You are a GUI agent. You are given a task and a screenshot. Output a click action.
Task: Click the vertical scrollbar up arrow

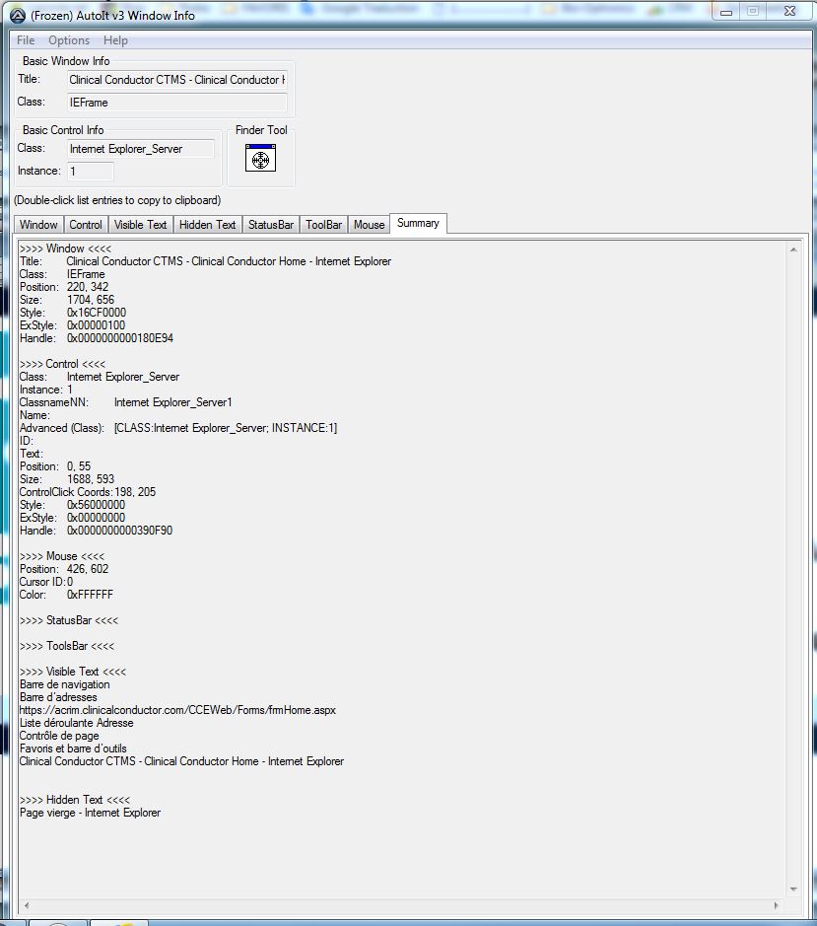click(793, 249)
